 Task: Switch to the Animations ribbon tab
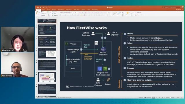point(69,10)
